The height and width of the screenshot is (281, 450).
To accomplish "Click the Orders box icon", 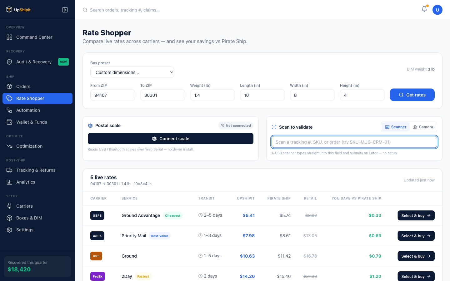I will [9, 86].
